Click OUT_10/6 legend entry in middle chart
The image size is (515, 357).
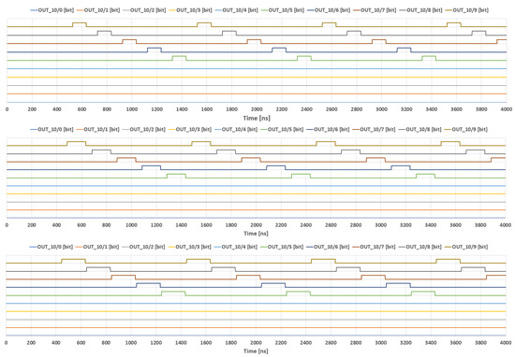(328, 130)
